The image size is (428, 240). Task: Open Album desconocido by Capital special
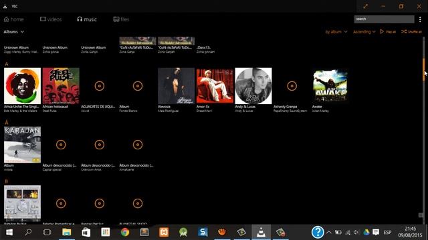click(61, 145)
